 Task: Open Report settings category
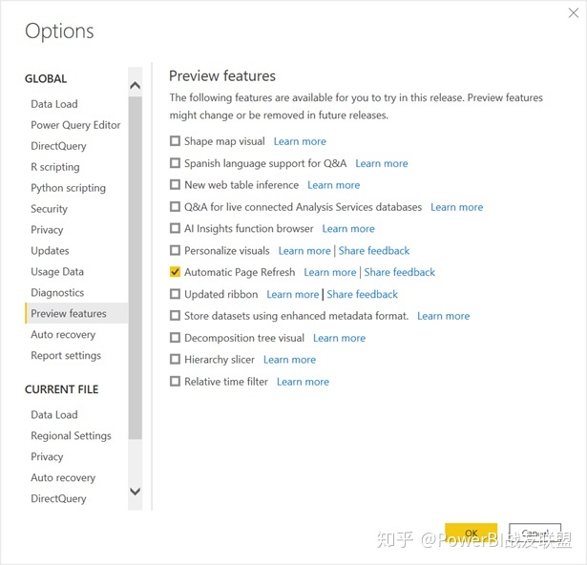point(66,356)
